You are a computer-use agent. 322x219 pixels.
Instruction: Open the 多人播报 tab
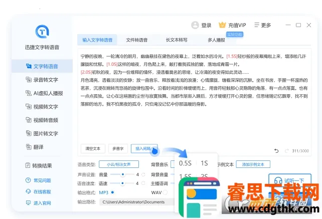216,40
